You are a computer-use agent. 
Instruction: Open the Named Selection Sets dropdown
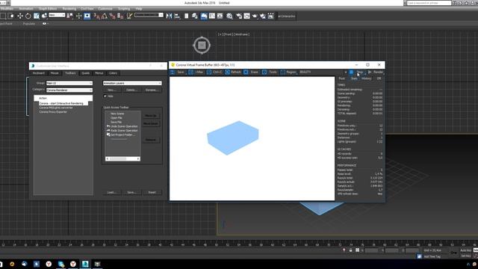pos(149,15)
